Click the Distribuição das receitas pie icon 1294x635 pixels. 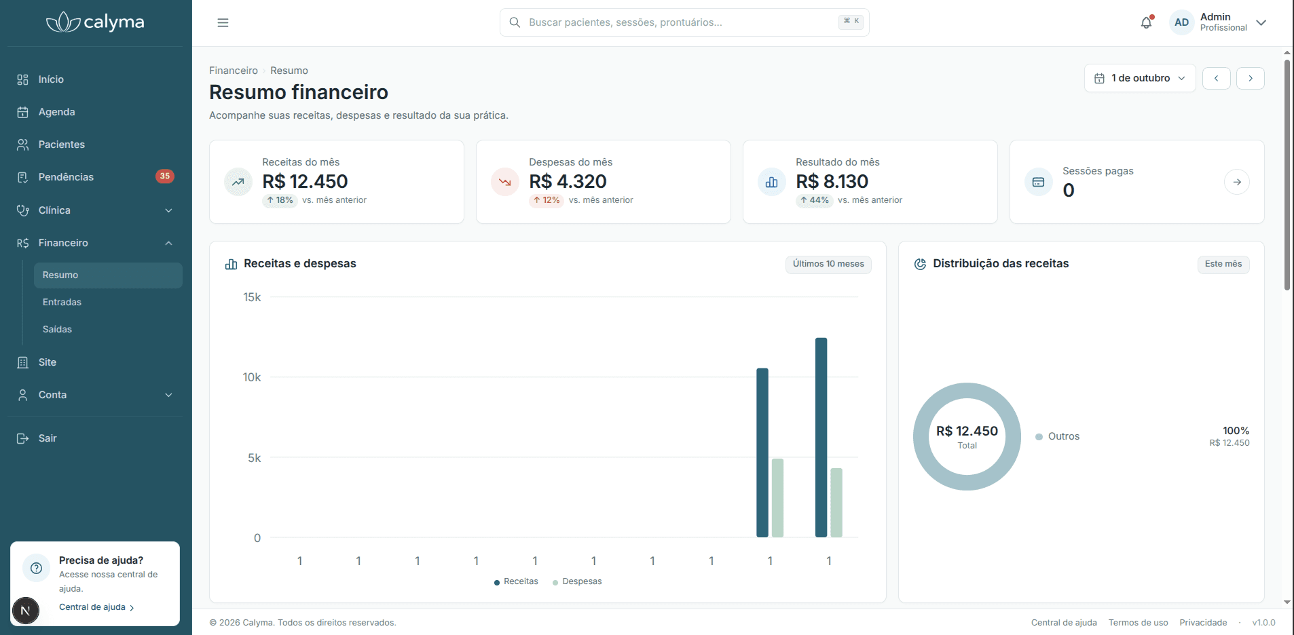pyautogui.click(x=920, y=264)
